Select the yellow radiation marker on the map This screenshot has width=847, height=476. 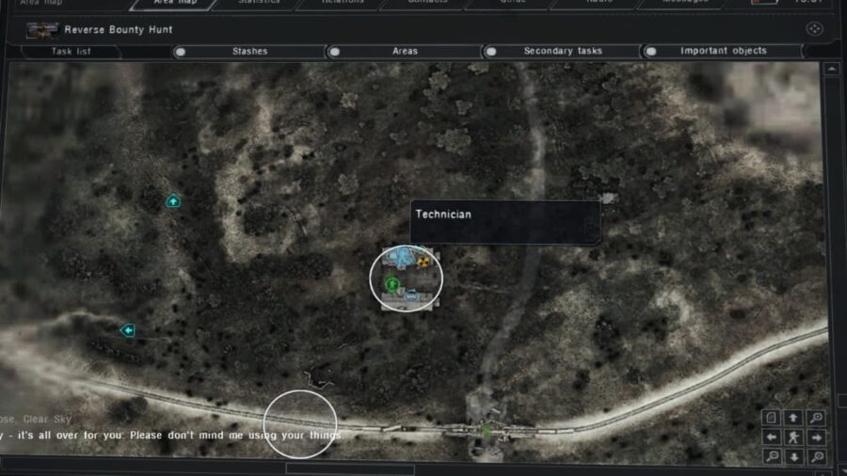point(423,262)
